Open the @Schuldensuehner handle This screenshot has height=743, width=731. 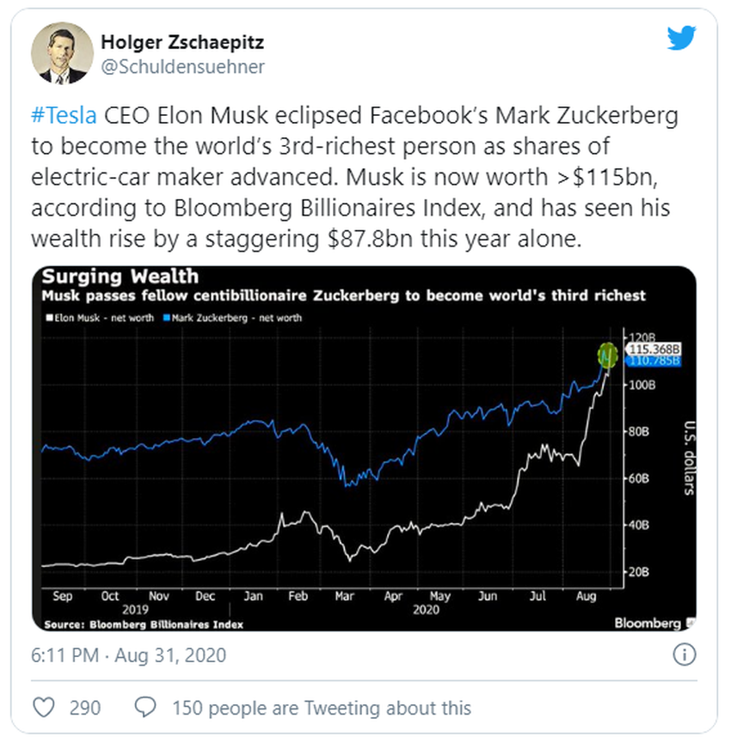click(182, 67)
